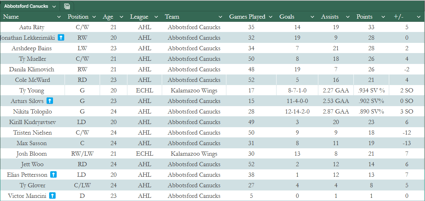Select the Abbotsford Canucks table tab

pyautogui.click(x=26, y=6)
